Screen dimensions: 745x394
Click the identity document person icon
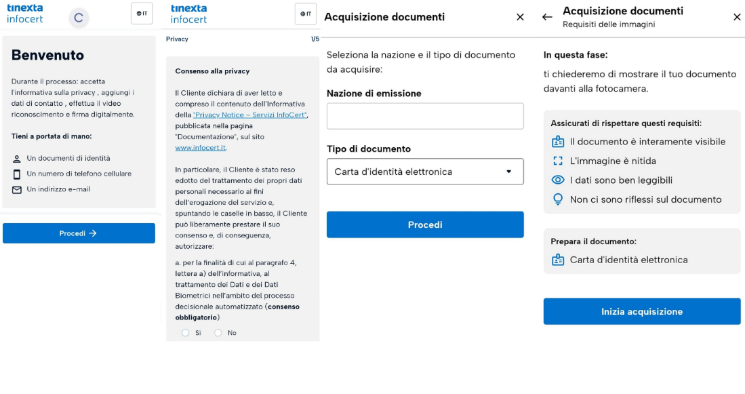click(17, 159)
